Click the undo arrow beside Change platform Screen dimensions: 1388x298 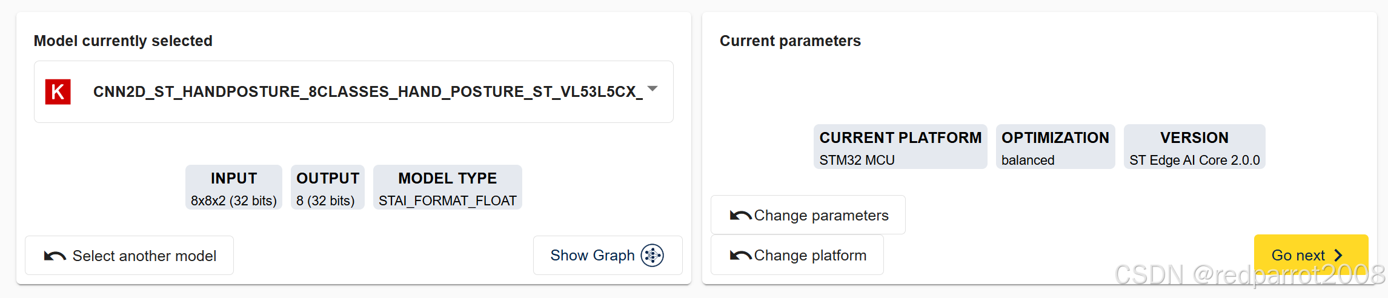(x=740, y=256)
